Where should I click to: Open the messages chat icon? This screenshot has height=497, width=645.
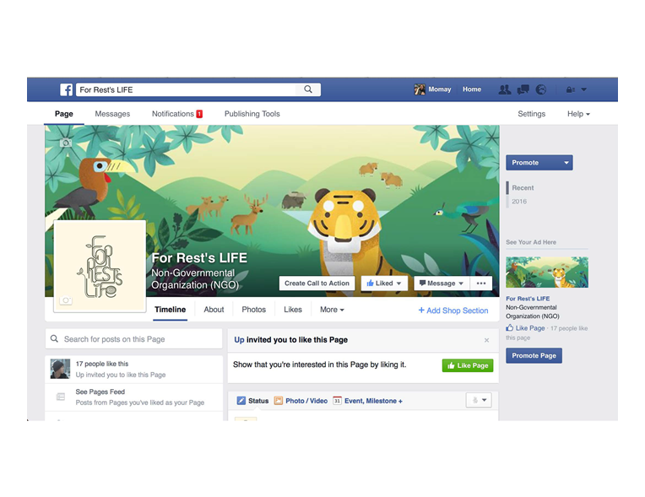(523, 89)
